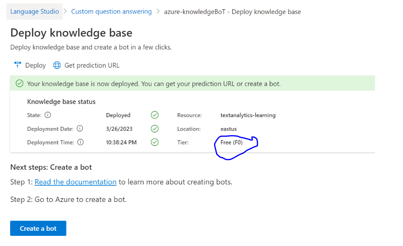This screenshot has width=403, height=246.
Task: Click the Deployment Date: label
Action: point(50,129)
